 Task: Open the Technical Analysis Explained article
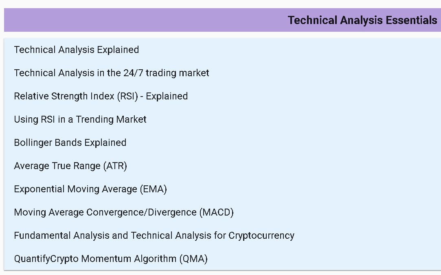77,50
